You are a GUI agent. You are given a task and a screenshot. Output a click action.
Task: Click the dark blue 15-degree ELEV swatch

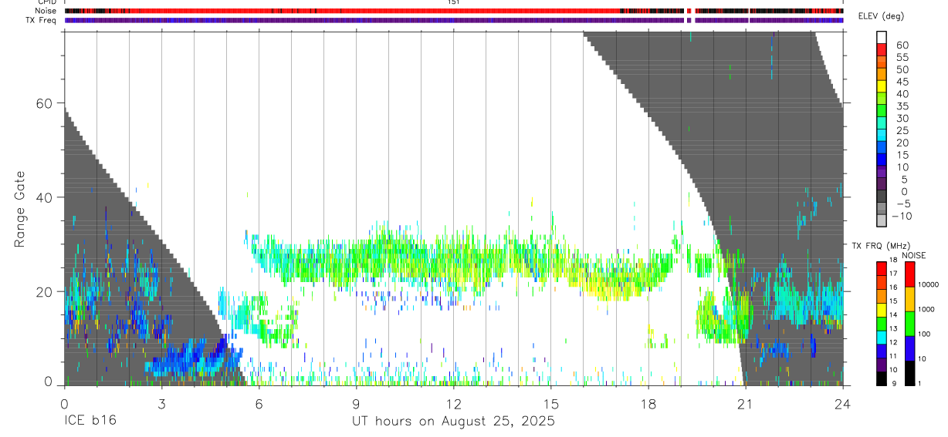882,161
